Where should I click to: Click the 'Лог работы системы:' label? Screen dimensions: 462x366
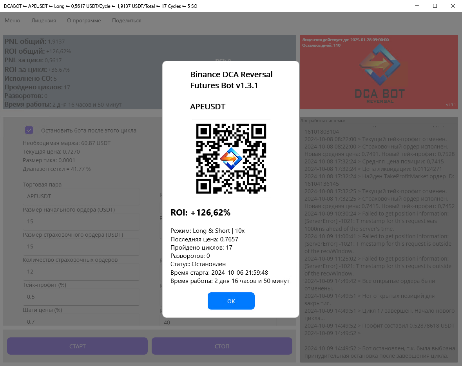coord(323,121)
